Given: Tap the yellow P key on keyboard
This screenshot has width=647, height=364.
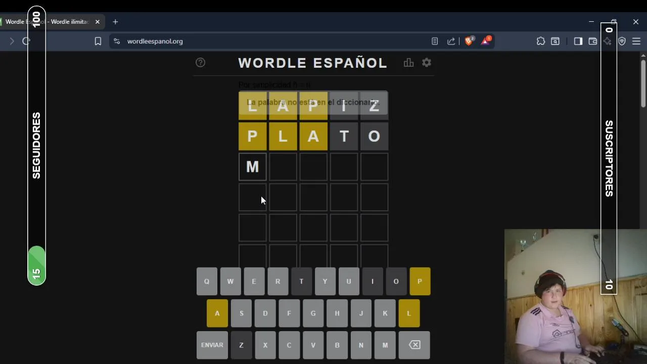Looking at the screenshot, I should [x=420, y=281].
